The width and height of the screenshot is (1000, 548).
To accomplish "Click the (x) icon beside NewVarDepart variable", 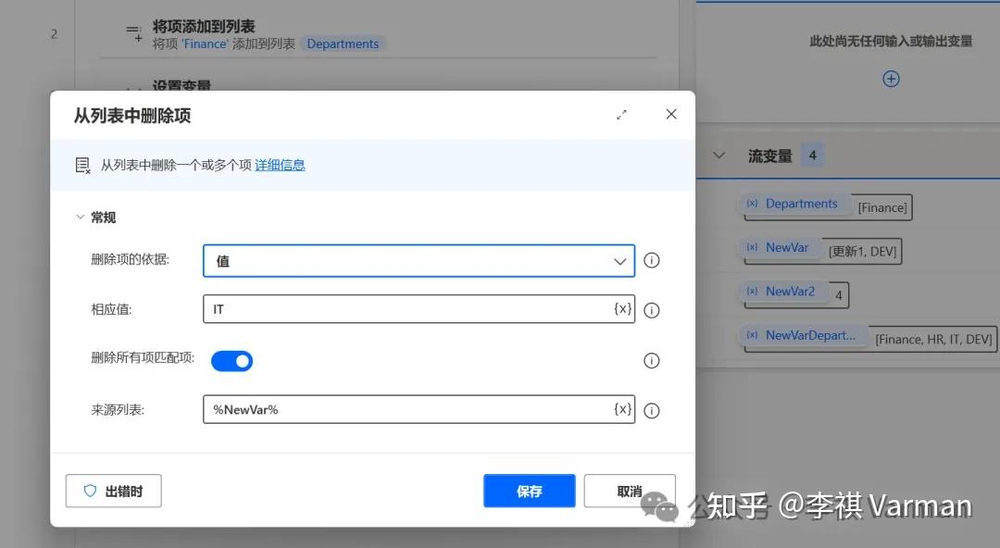I will click(x=752, y=335).
